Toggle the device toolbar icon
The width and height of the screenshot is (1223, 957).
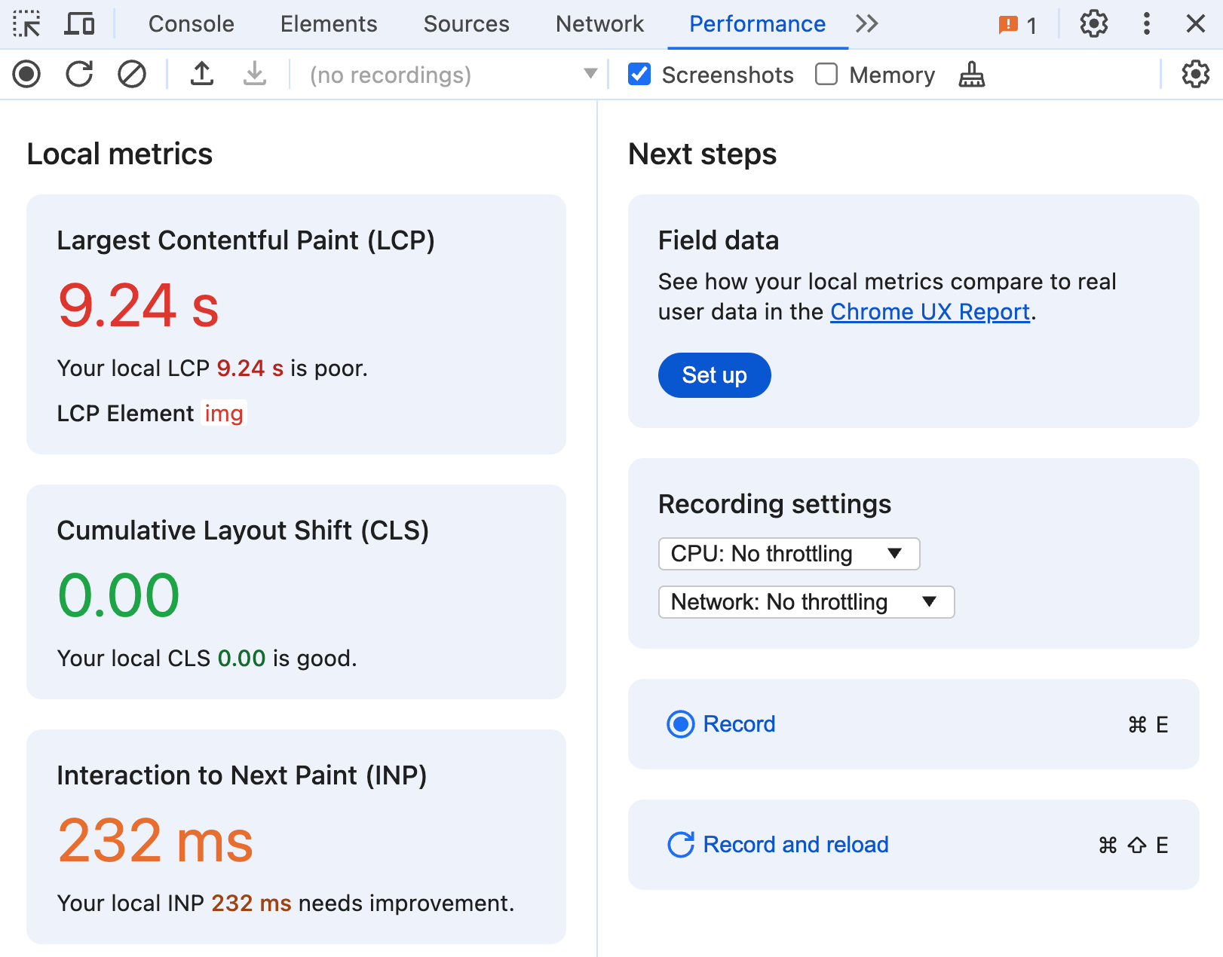click(x=79, y=23)
